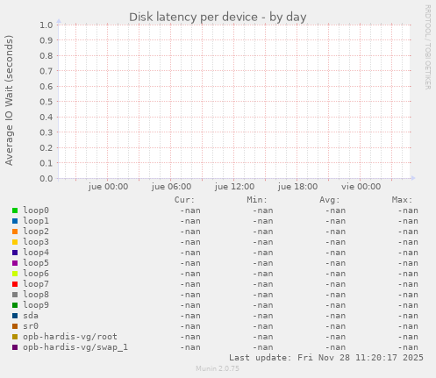Click the Avg: column header
The height and width of the screenshot is (378, 436).
[x=330, y=200]
